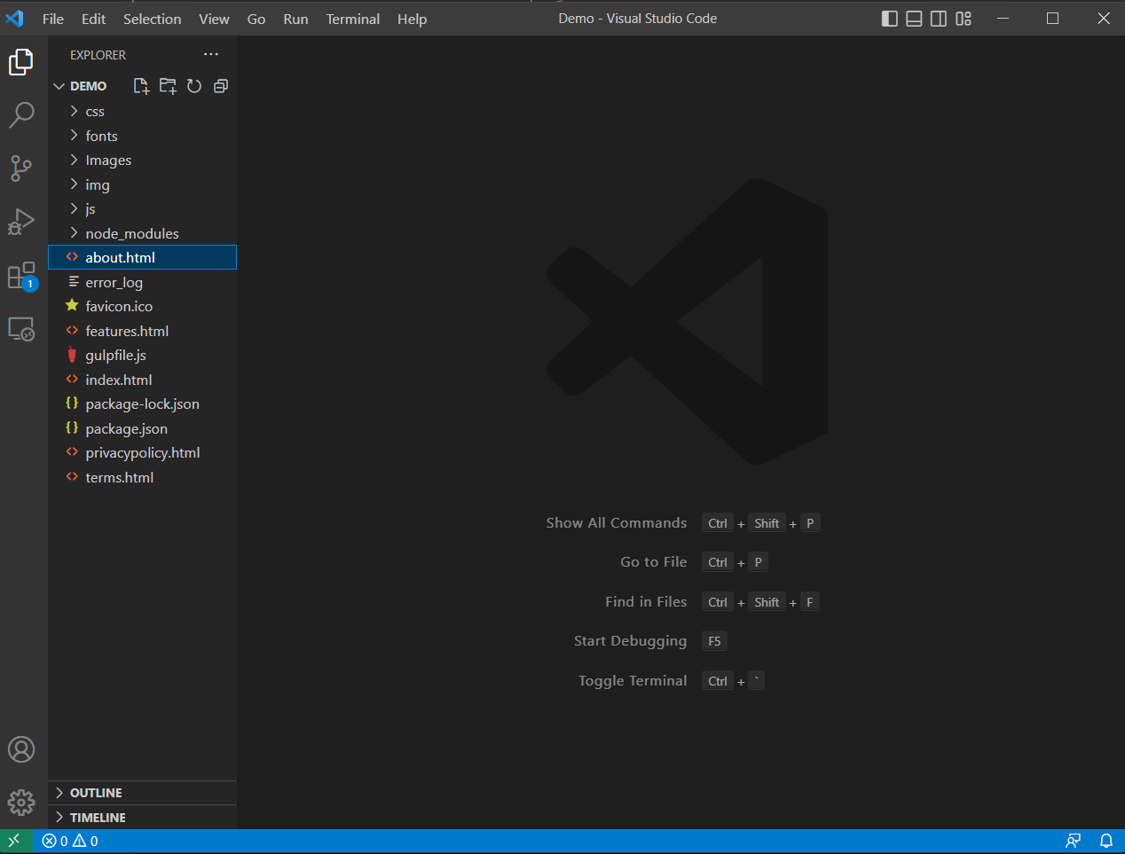This screenshot has width=1125, height=854.
Task: Open the View menu
Action: coord(214,19)
